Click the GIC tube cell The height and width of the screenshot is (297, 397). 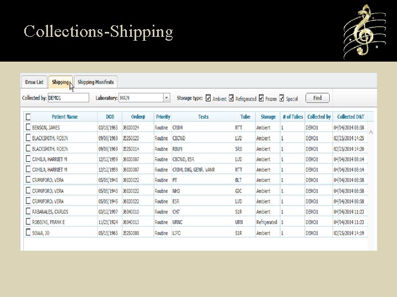[238, 191]
